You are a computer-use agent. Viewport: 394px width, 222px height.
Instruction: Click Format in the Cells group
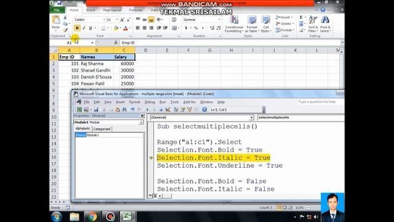pos(284,30)
